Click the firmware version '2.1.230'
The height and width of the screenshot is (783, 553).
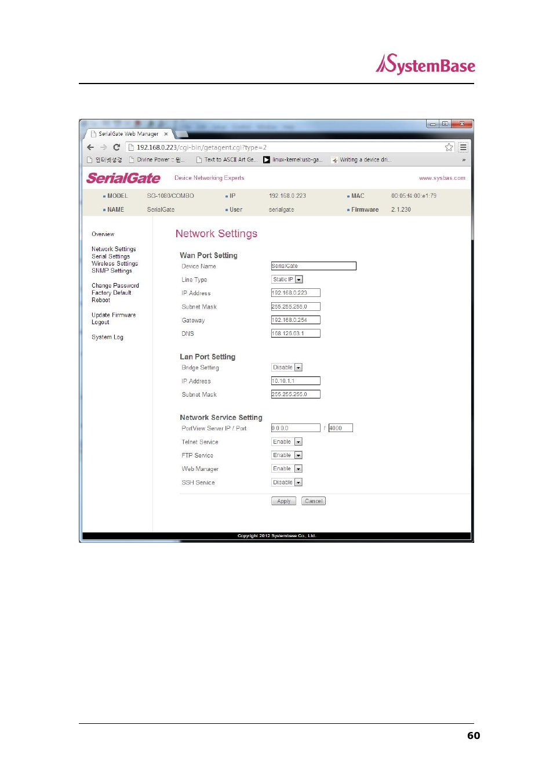pyautogui.click(x=401, y=210)
